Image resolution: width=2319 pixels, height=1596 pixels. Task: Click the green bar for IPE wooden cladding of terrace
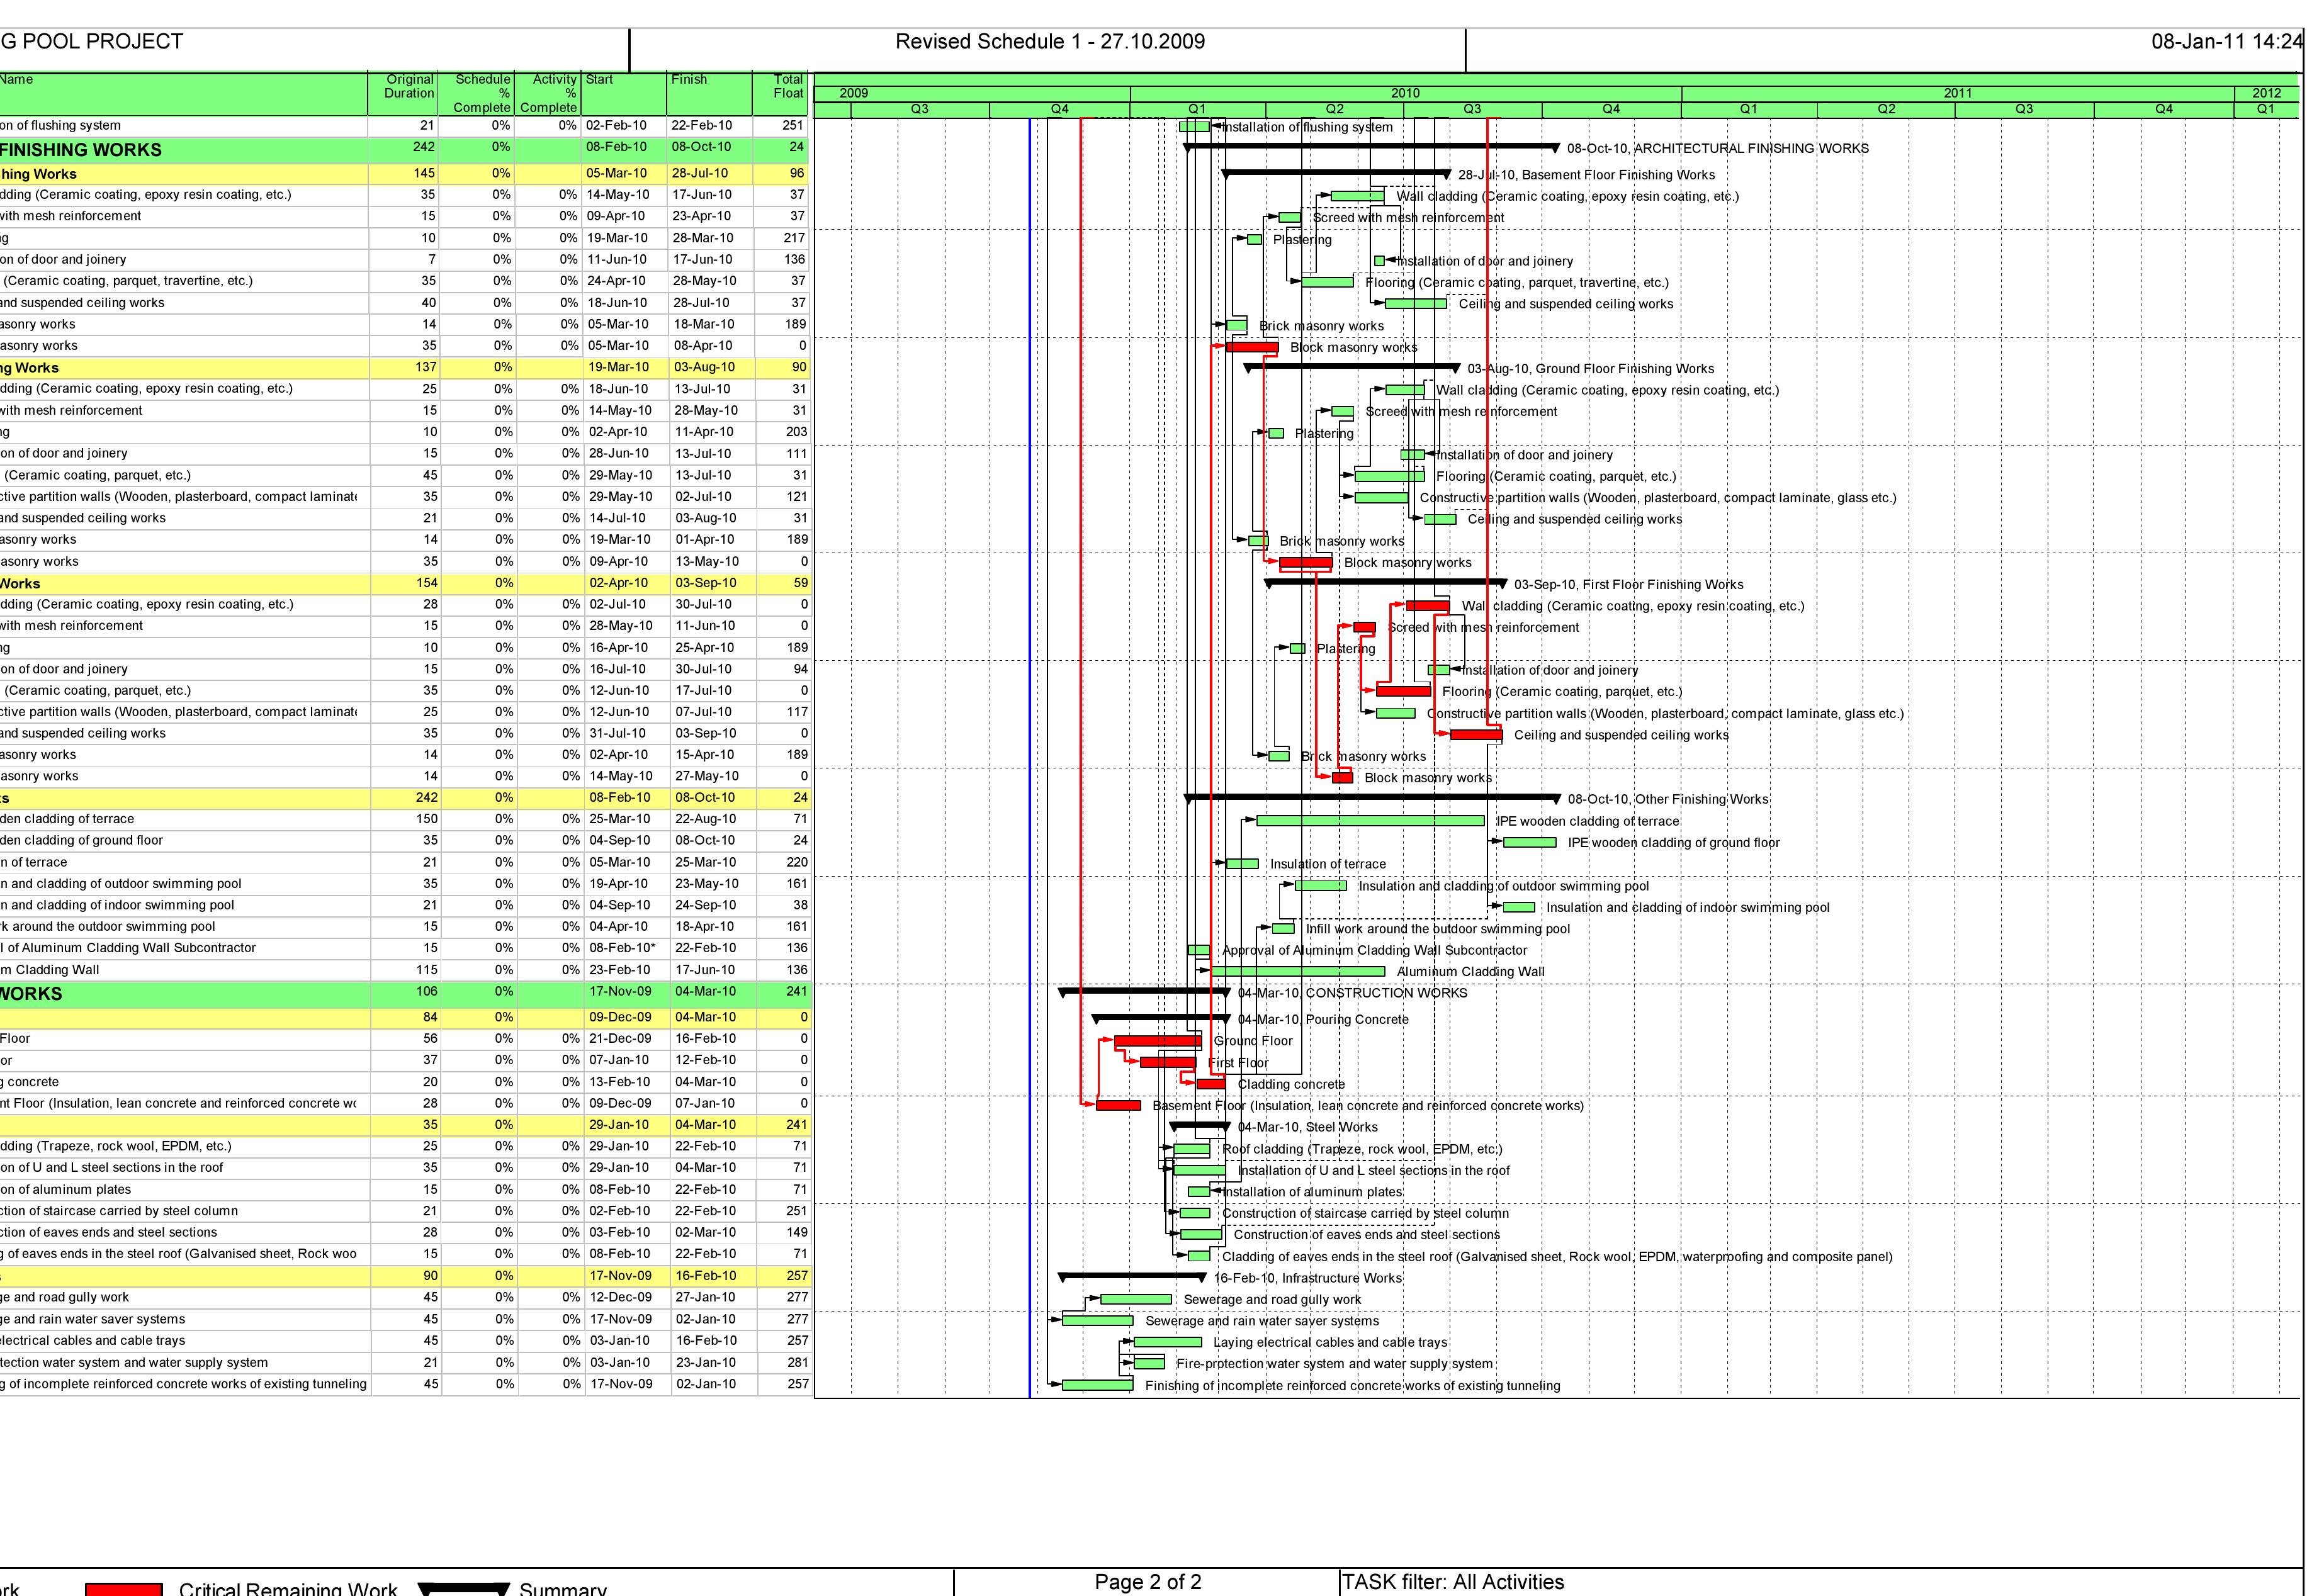[1370, 819]
